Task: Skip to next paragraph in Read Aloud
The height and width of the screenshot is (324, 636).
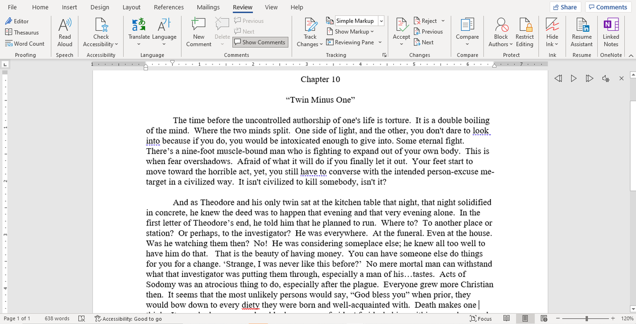Action: click(589, 79)
